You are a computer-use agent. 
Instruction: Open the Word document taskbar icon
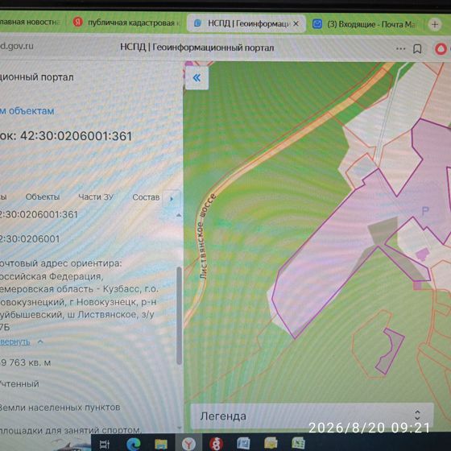tap(243, 443)
